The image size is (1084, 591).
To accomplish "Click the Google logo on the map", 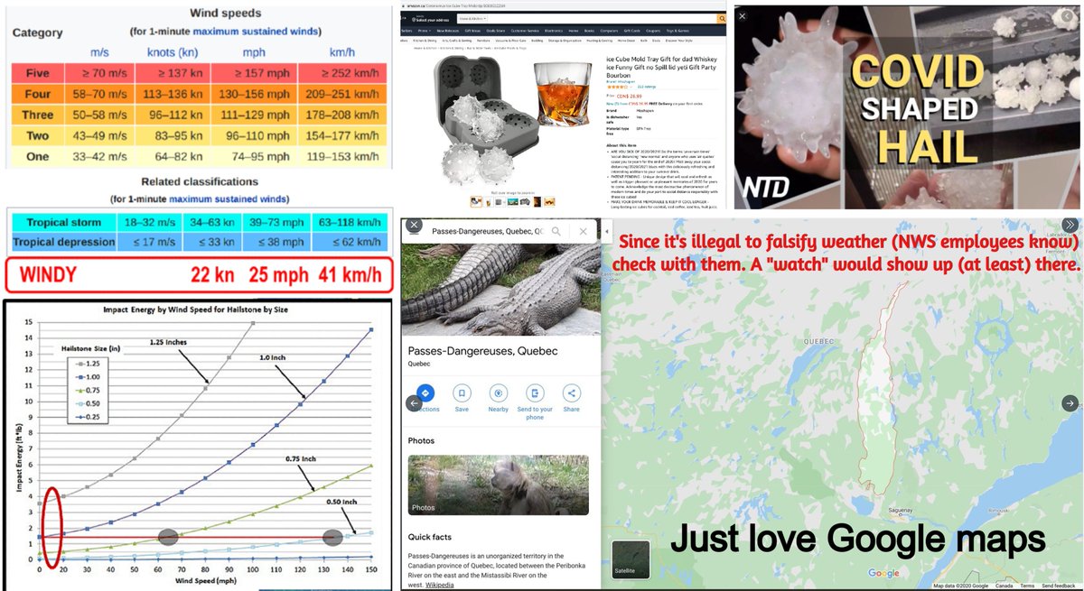I will tap(883, 574).
